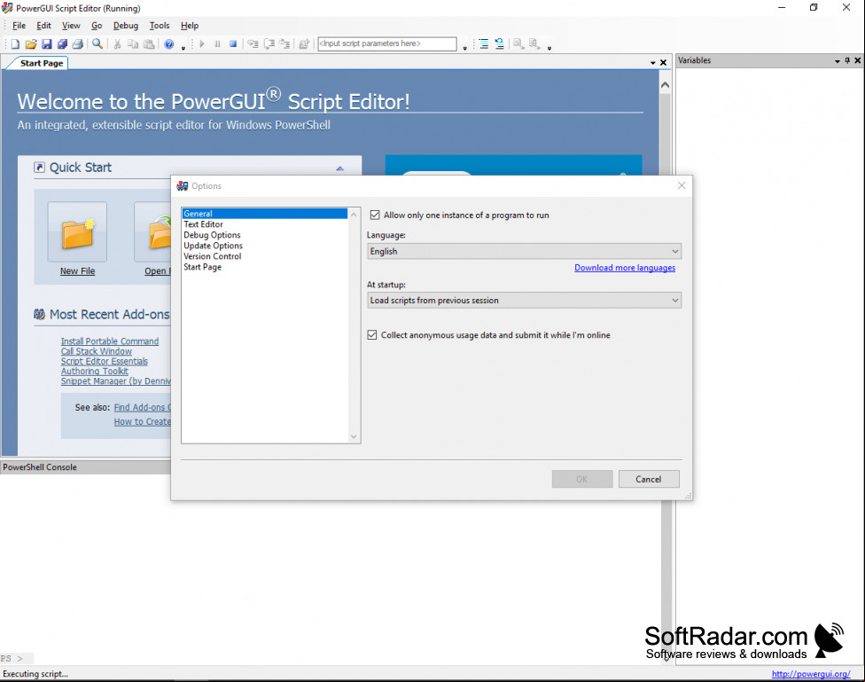Click the Cancel button in Options
Viewport: 865px width, 682px height.
point(649,479)
